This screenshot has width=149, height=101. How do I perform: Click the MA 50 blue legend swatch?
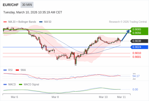pyautogui.click(x=41, y=22)
